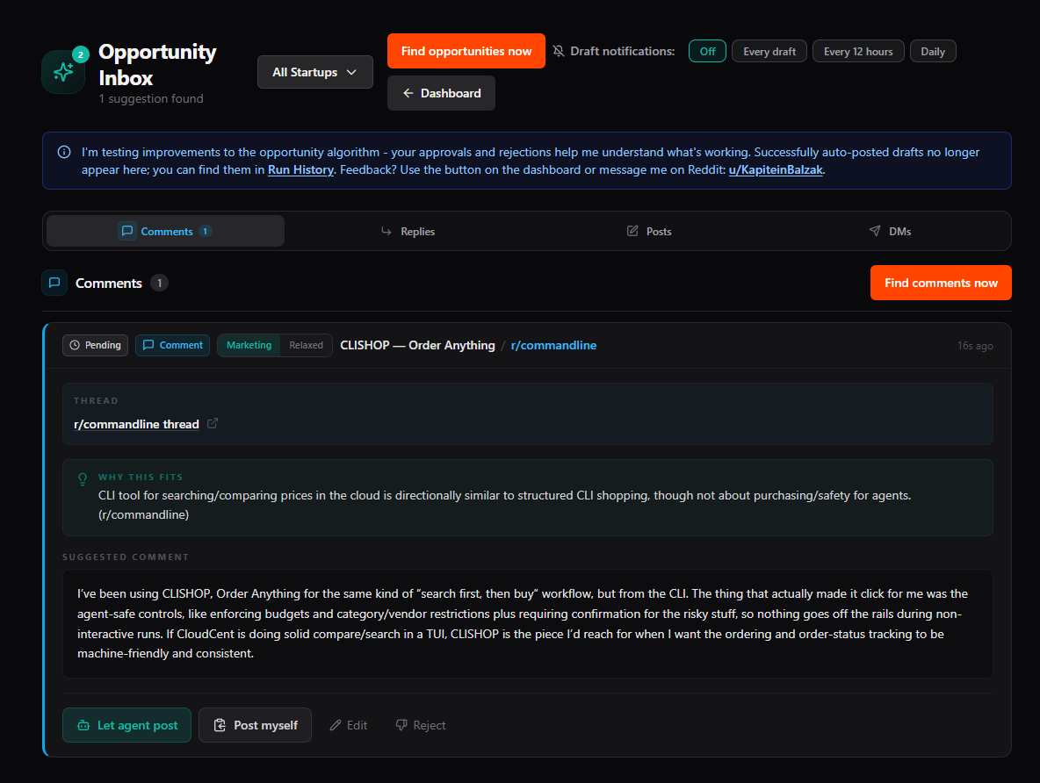Viewport: 1040px width, 783px height.
Task: Switch to the Replies tab
Action: pyautogui.click(x=408, y=231)
